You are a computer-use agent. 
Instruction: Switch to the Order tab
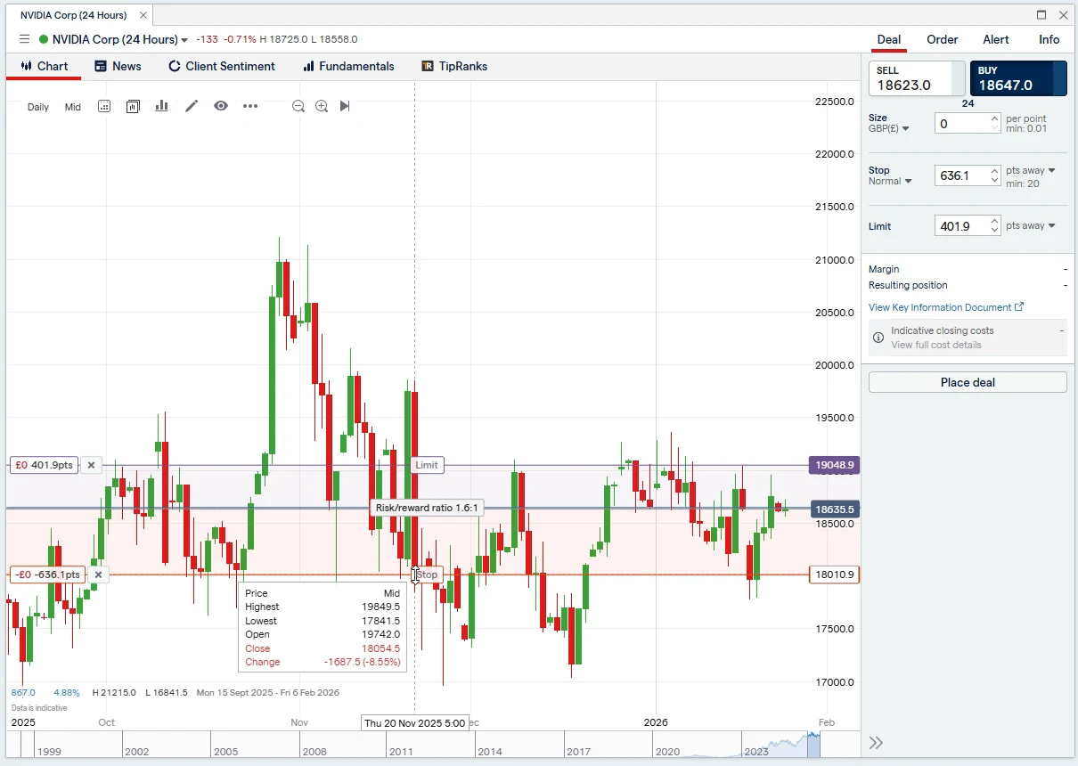point(943,39)
